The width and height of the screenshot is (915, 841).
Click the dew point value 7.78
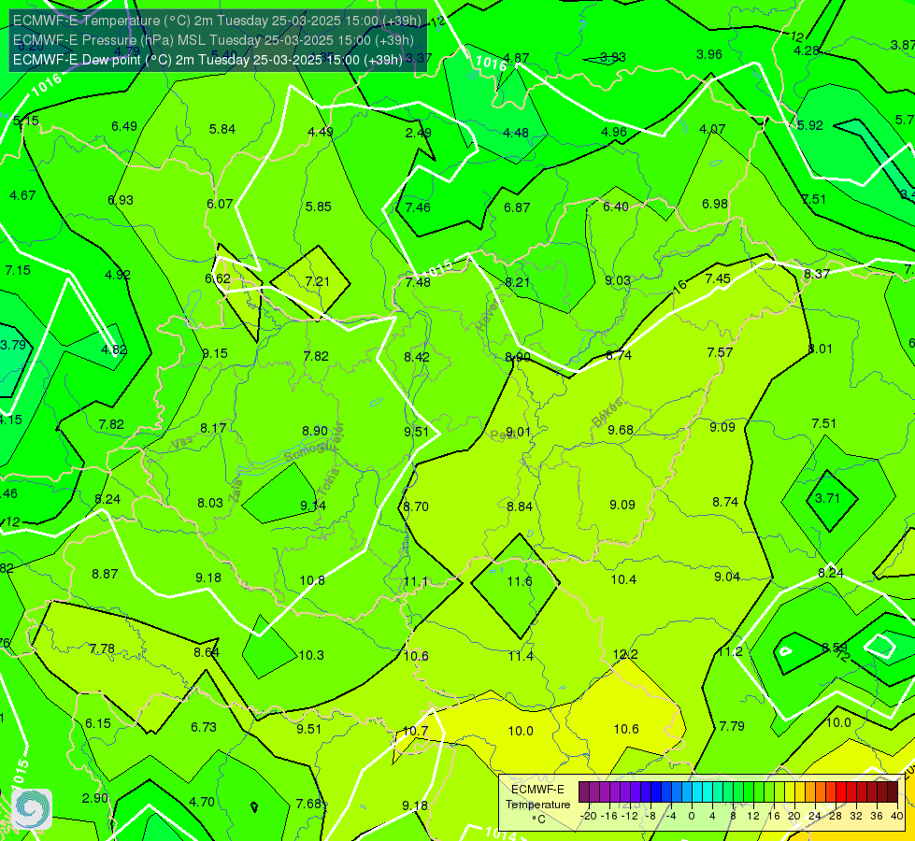(102, 649)
